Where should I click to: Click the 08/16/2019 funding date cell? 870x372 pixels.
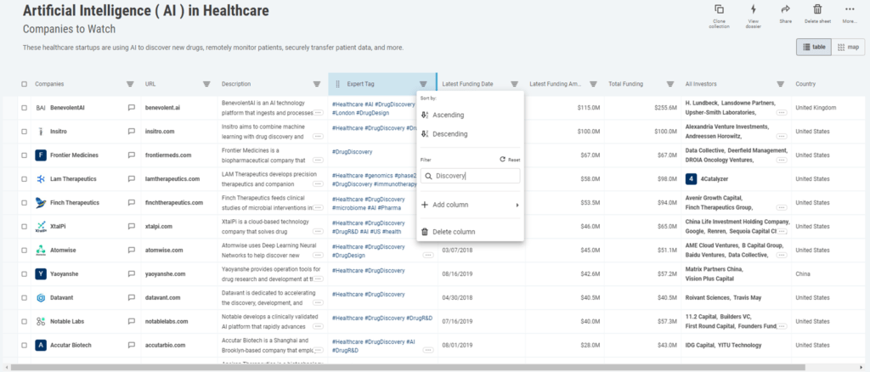click(457, 273)
